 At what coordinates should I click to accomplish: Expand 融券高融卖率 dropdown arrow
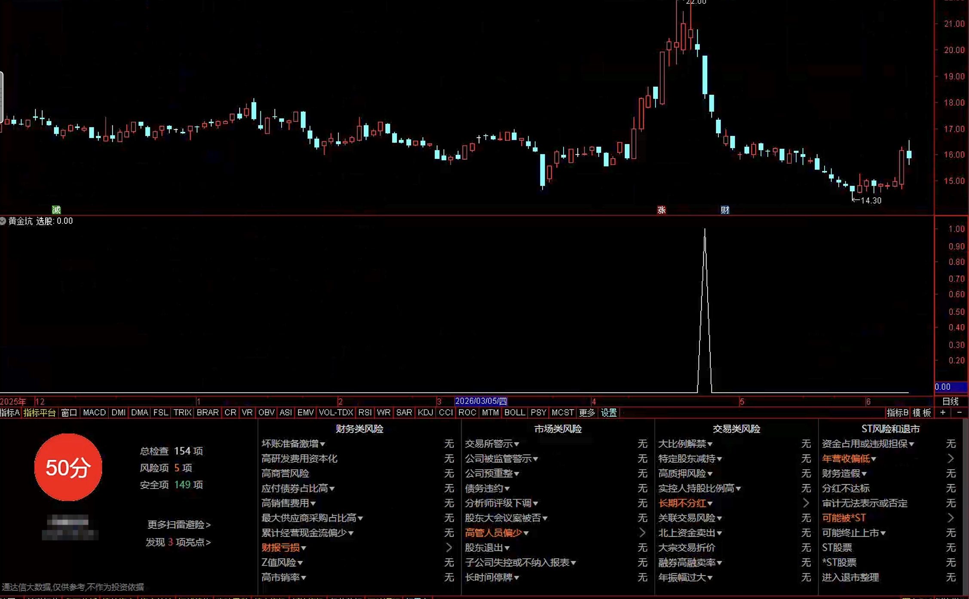[x=719, y=562]
